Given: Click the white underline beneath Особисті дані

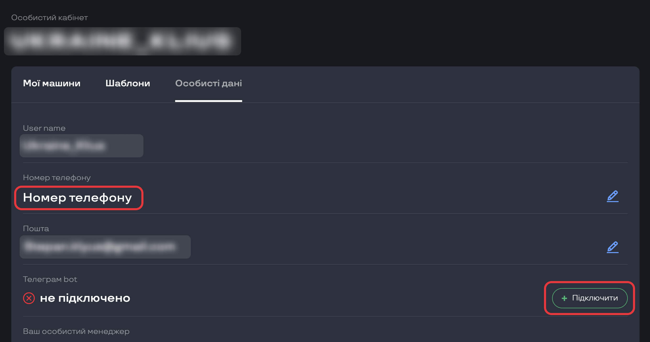Looking at the screenshot, I should point(208,101).
